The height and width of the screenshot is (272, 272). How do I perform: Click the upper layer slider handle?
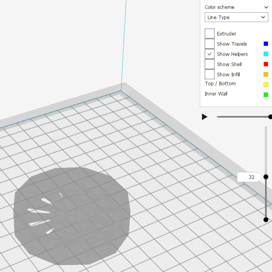tap(266, 177)
